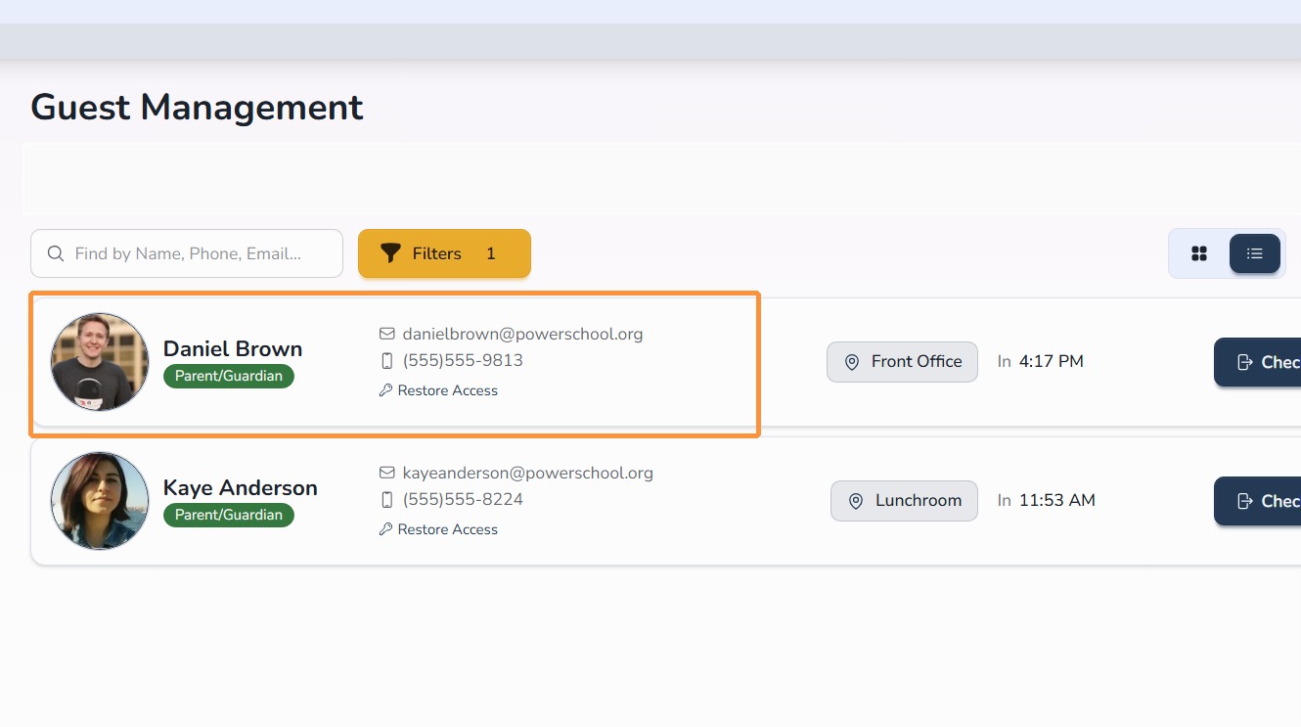Viewport: 1301px width, 727px height.
Task: Open the Filters button
Action: 444,253
